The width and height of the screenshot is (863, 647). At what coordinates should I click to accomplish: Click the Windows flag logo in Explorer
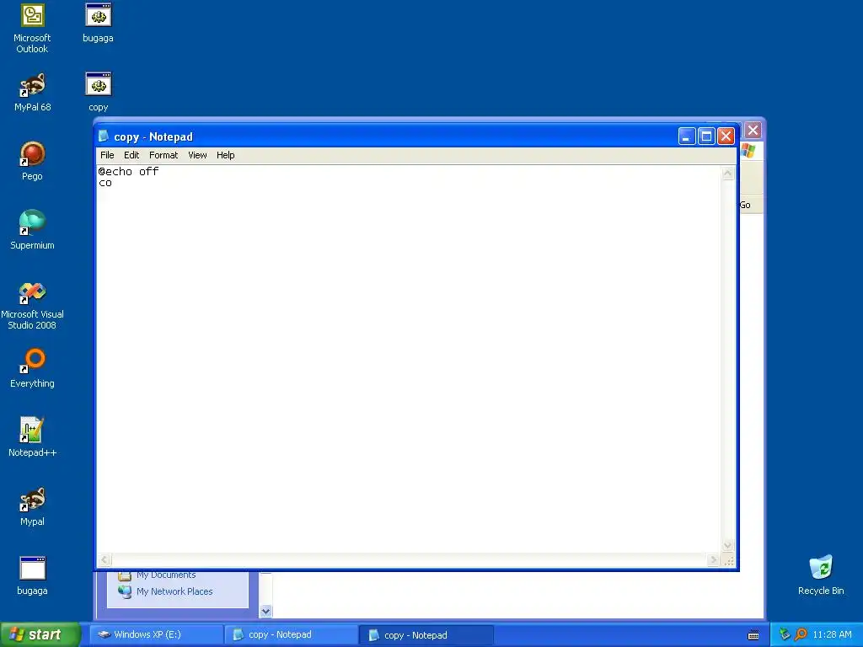pyautogui.click(x=748, y=151)
